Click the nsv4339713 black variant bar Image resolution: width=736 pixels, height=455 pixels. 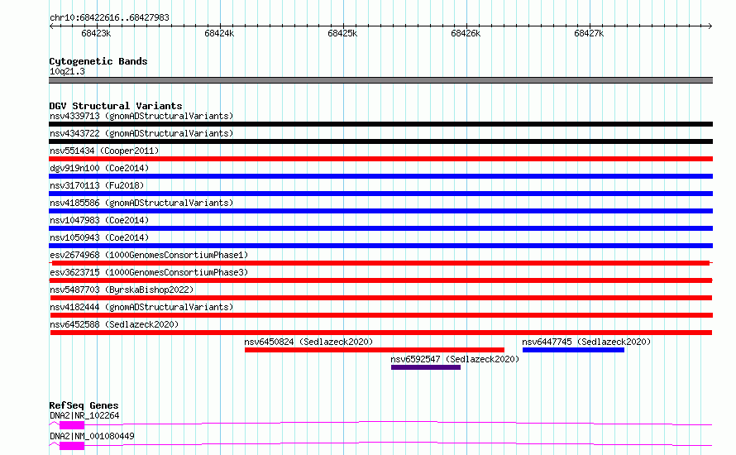pyautogui.click(x=380, y=124)
